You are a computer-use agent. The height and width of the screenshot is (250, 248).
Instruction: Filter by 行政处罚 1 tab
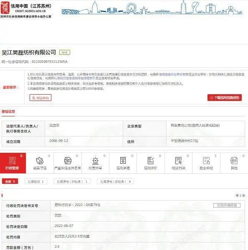tap(36, 181)
